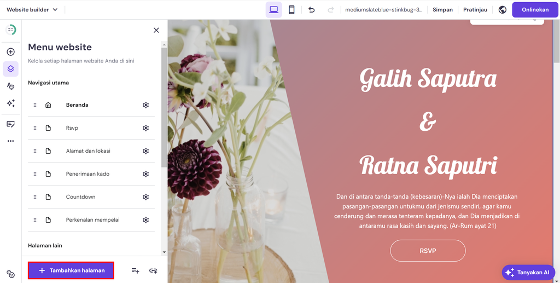
Task: Click the page icon next to Rsvp
Action: click(48, 128)
